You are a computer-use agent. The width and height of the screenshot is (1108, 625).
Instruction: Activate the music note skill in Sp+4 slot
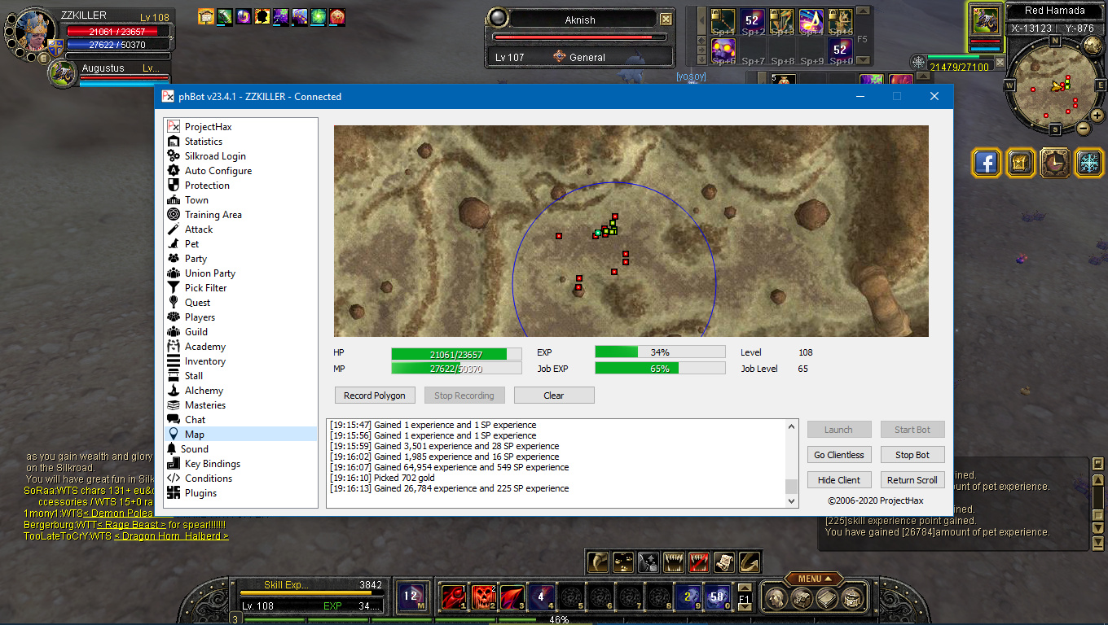811,22
